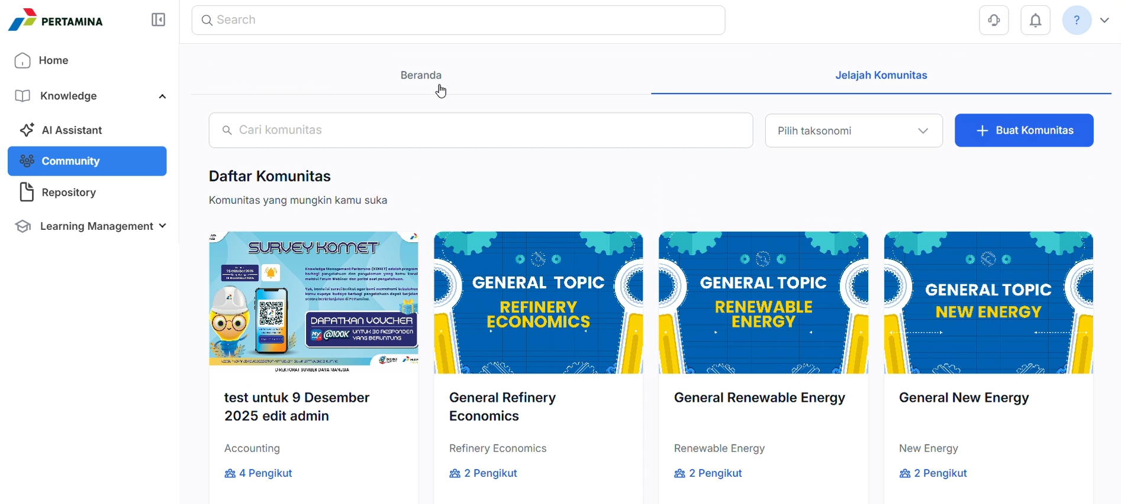Switch to the Beranda tab

(x=421, y=76)
